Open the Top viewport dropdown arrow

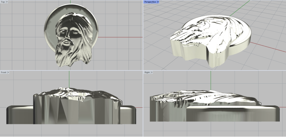(7, 2)
